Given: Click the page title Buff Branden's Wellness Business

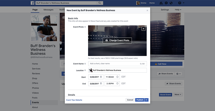Looking at the screenshot, I should tap(43, 50).
